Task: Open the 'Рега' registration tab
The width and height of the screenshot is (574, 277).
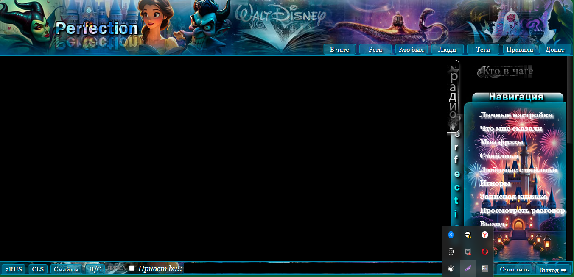Action: pyautogui.click(x=375, y=50)
